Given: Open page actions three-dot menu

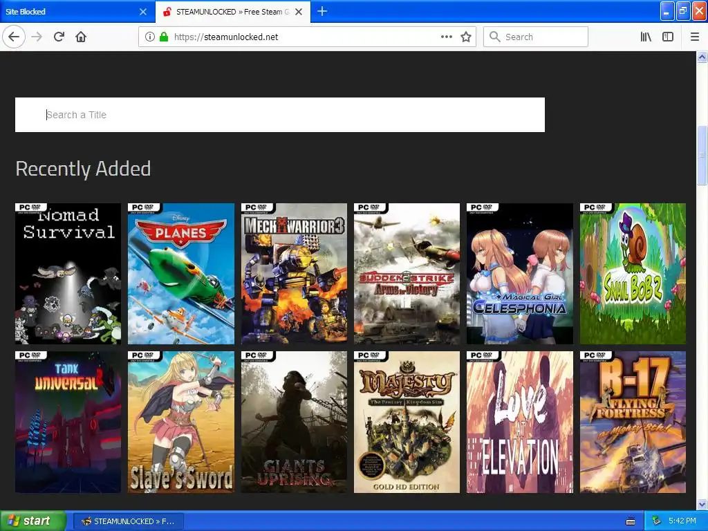Looking at the screenshot, I should point(446,37).
